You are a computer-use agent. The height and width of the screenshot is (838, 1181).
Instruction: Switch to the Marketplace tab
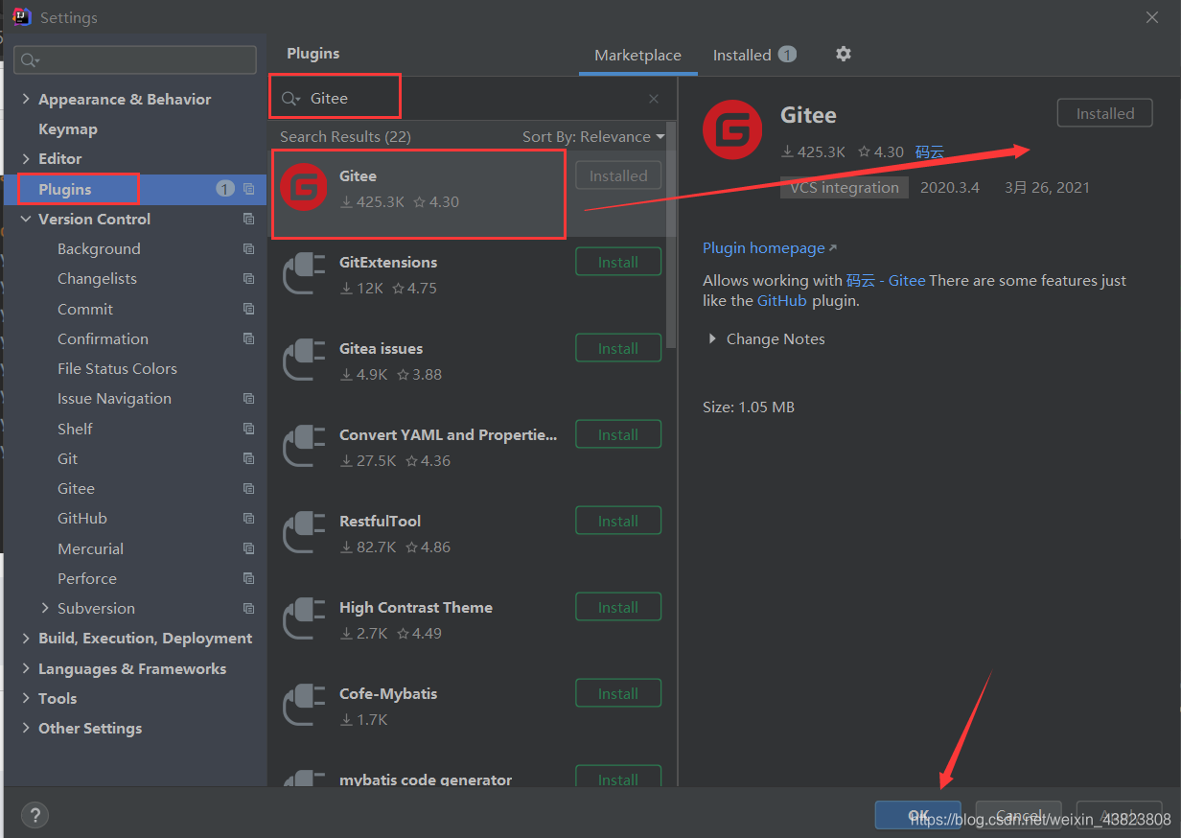click(637, 56)
